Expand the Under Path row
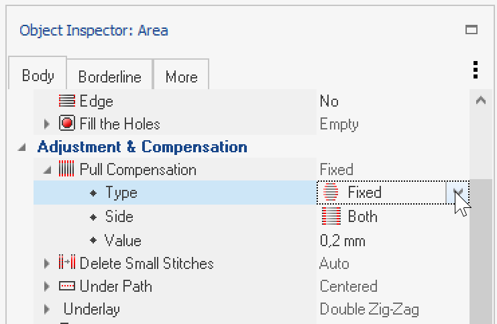This screenshot has width=497, height=324. point(46,286)
